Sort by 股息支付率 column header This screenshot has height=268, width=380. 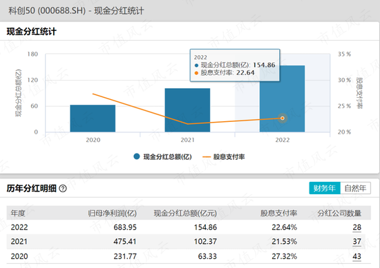[x=278, y=213]
